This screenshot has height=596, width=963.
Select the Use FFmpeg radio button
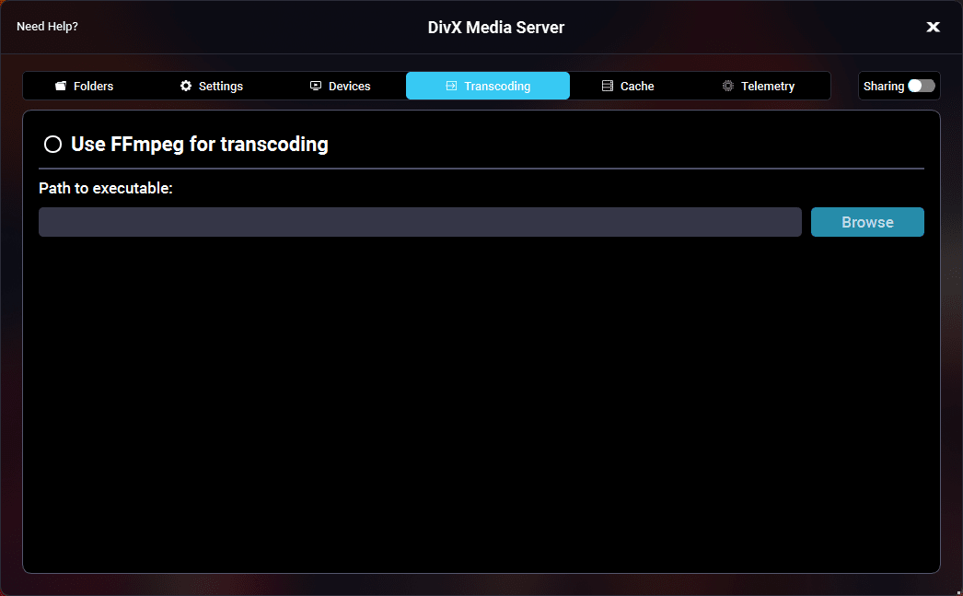(x=53, y=145)
